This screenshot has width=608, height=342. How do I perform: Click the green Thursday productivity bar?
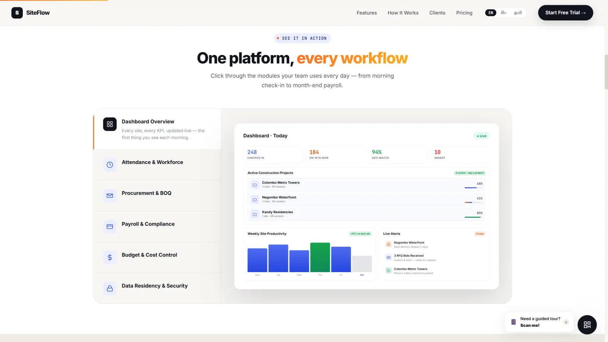click(320, 257)
